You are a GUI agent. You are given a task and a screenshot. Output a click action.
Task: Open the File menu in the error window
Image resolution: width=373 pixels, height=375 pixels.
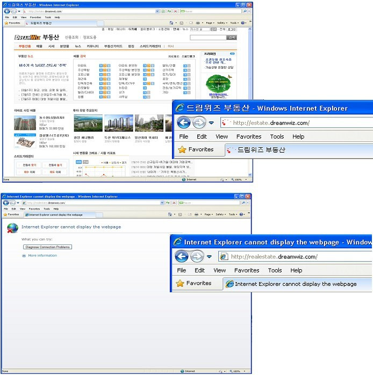tap(6, 209)
